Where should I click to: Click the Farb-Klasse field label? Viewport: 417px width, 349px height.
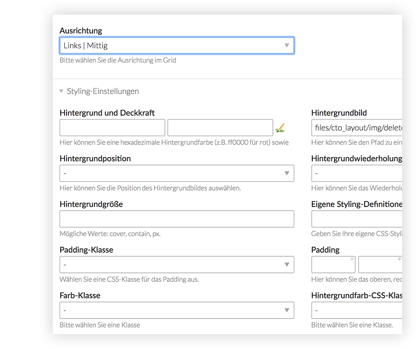point(80,295)
